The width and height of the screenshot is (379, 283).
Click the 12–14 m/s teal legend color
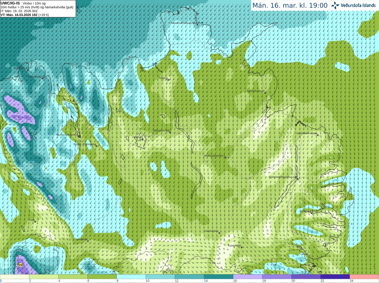pyautogui.click(x=189, y=277)
